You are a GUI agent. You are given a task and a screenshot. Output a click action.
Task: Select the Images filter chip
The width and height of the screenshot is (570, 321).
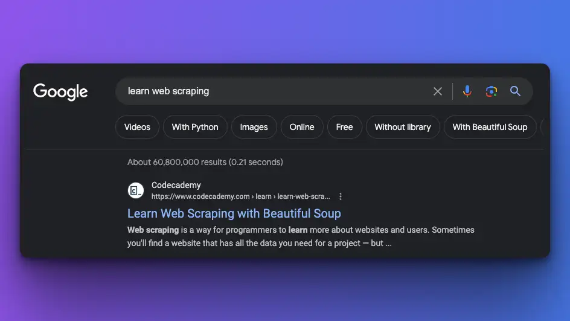click(254, 127)
